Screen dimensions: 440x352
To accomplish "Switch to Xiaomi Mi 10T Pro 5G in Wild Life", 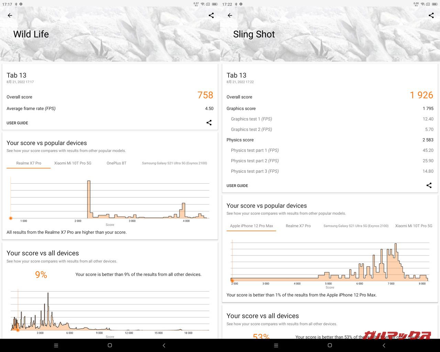I will (73, 163).
